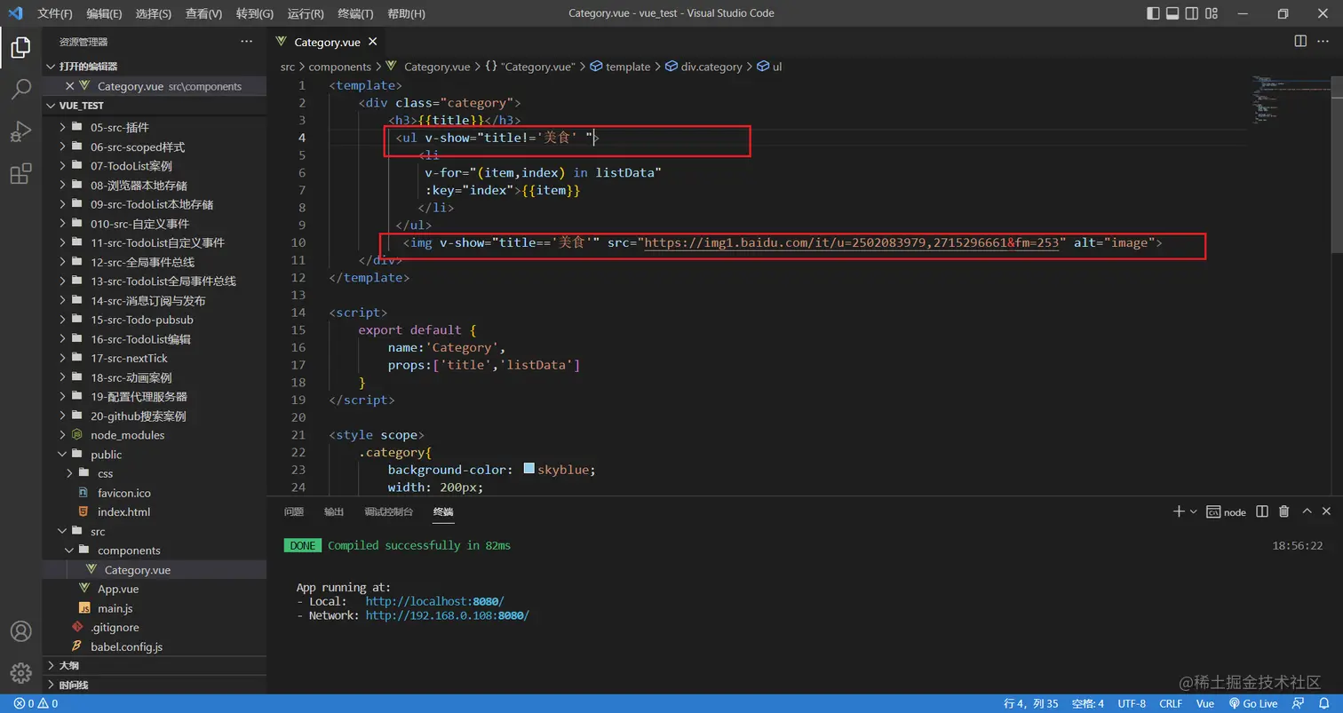
Task: Split the terminal pane
Action: point(1260,511)
